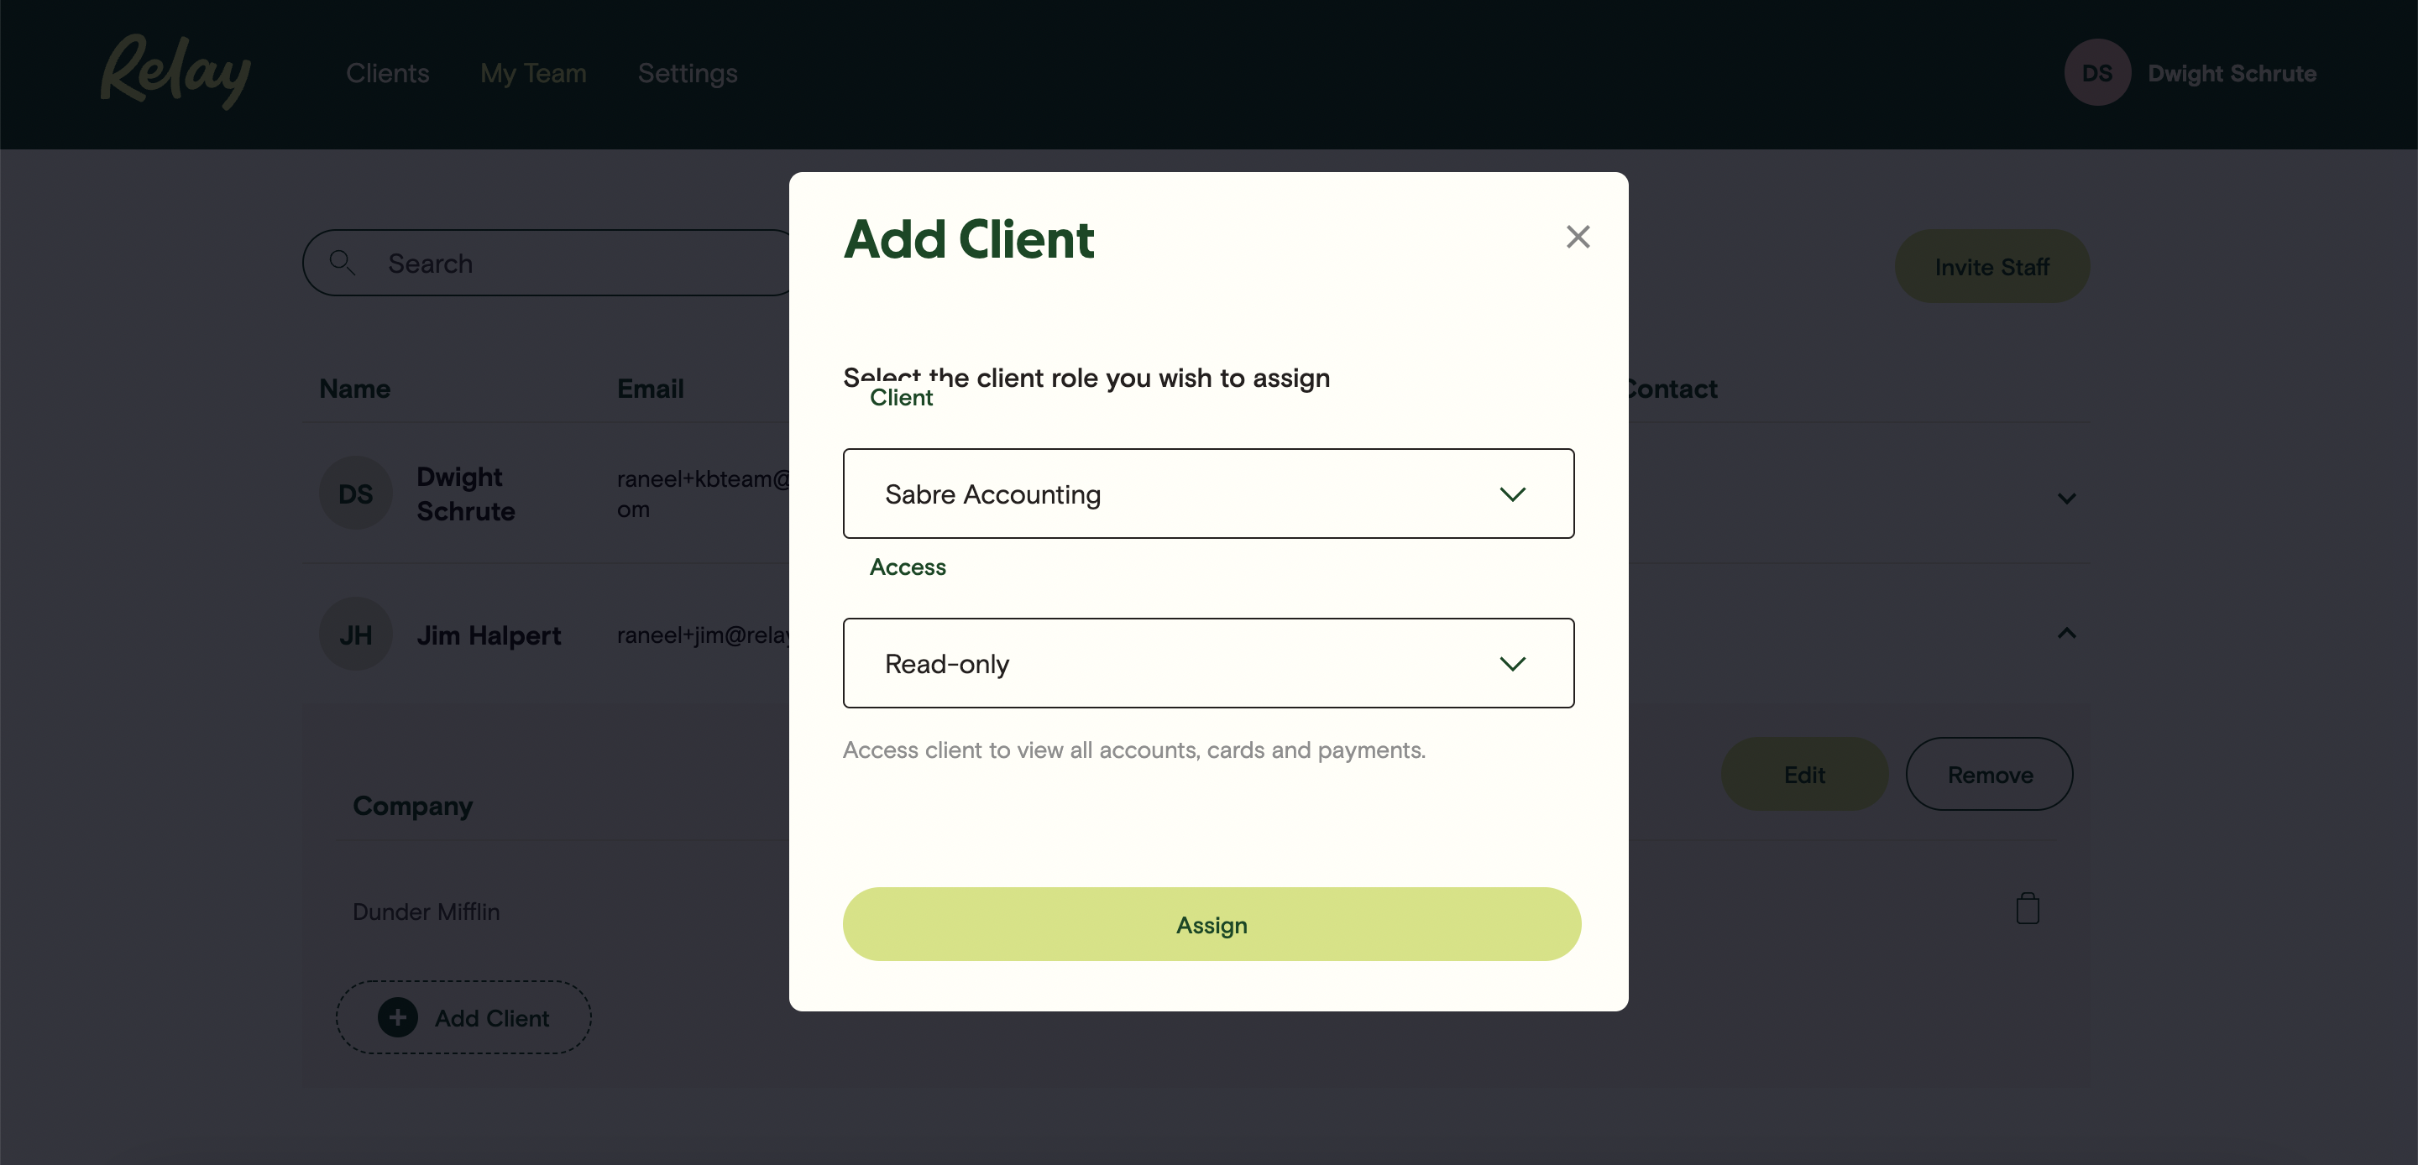Click the Name column header

click(355, 389)
